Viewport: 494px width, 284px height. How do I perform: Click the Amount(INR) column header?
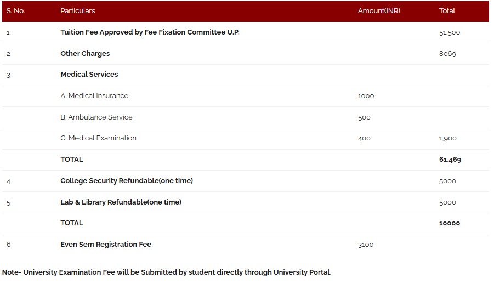coord(379,11)
